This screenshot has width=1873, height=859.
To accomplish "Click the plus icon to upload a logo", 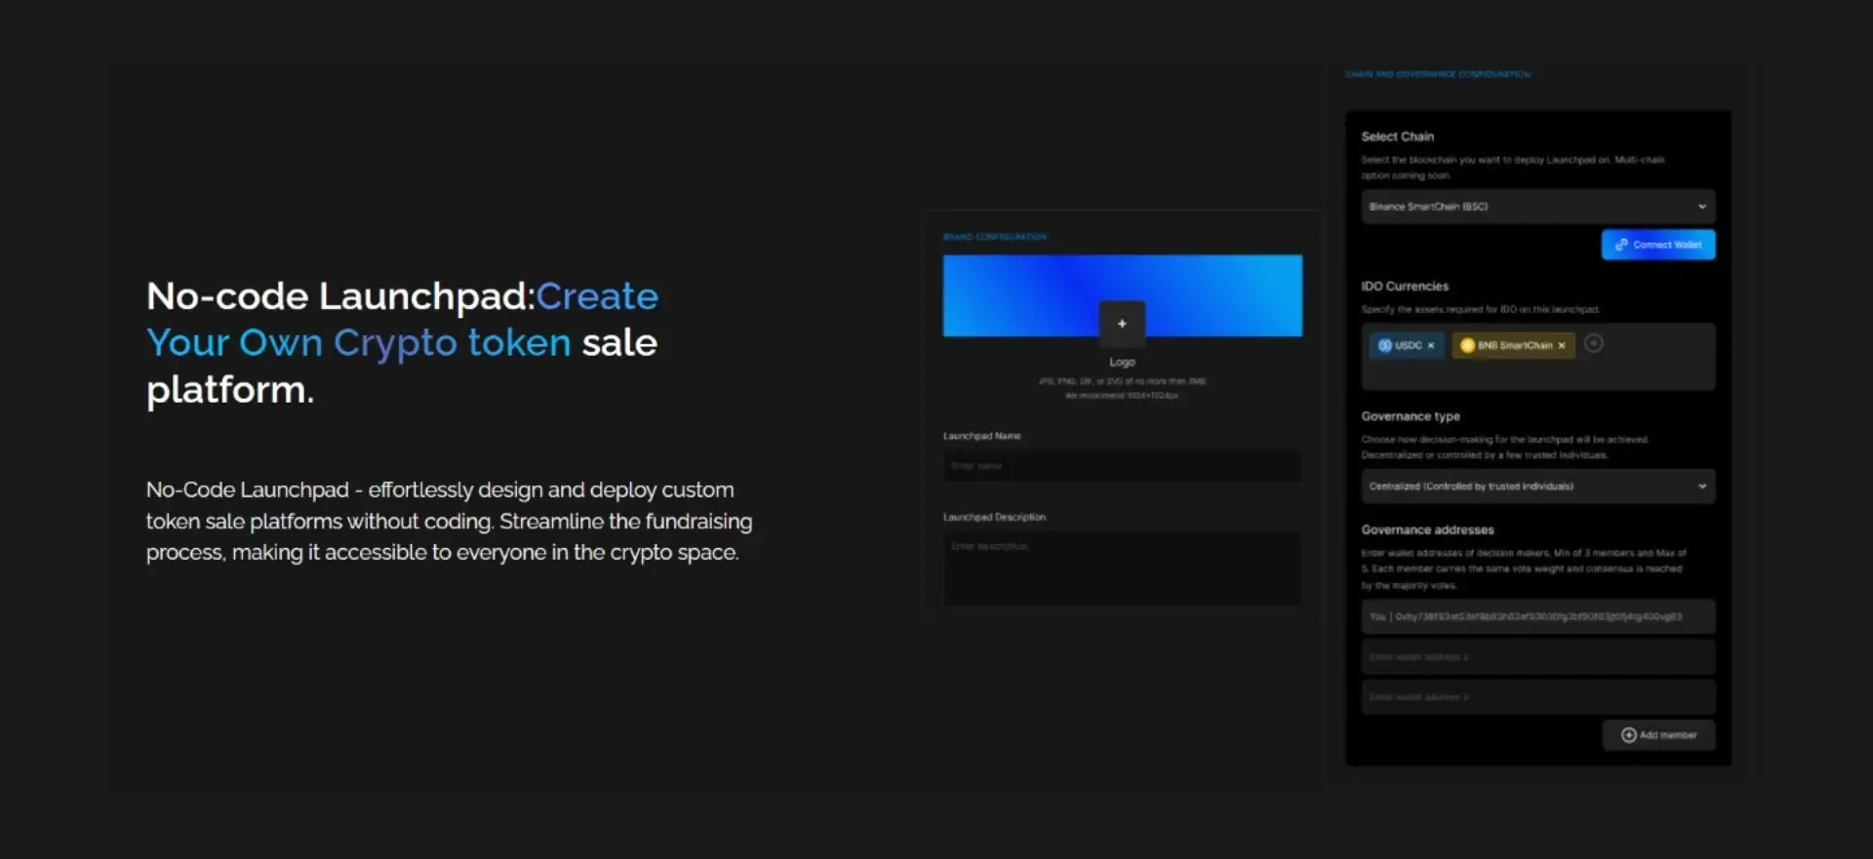I will pos(1122,324).
